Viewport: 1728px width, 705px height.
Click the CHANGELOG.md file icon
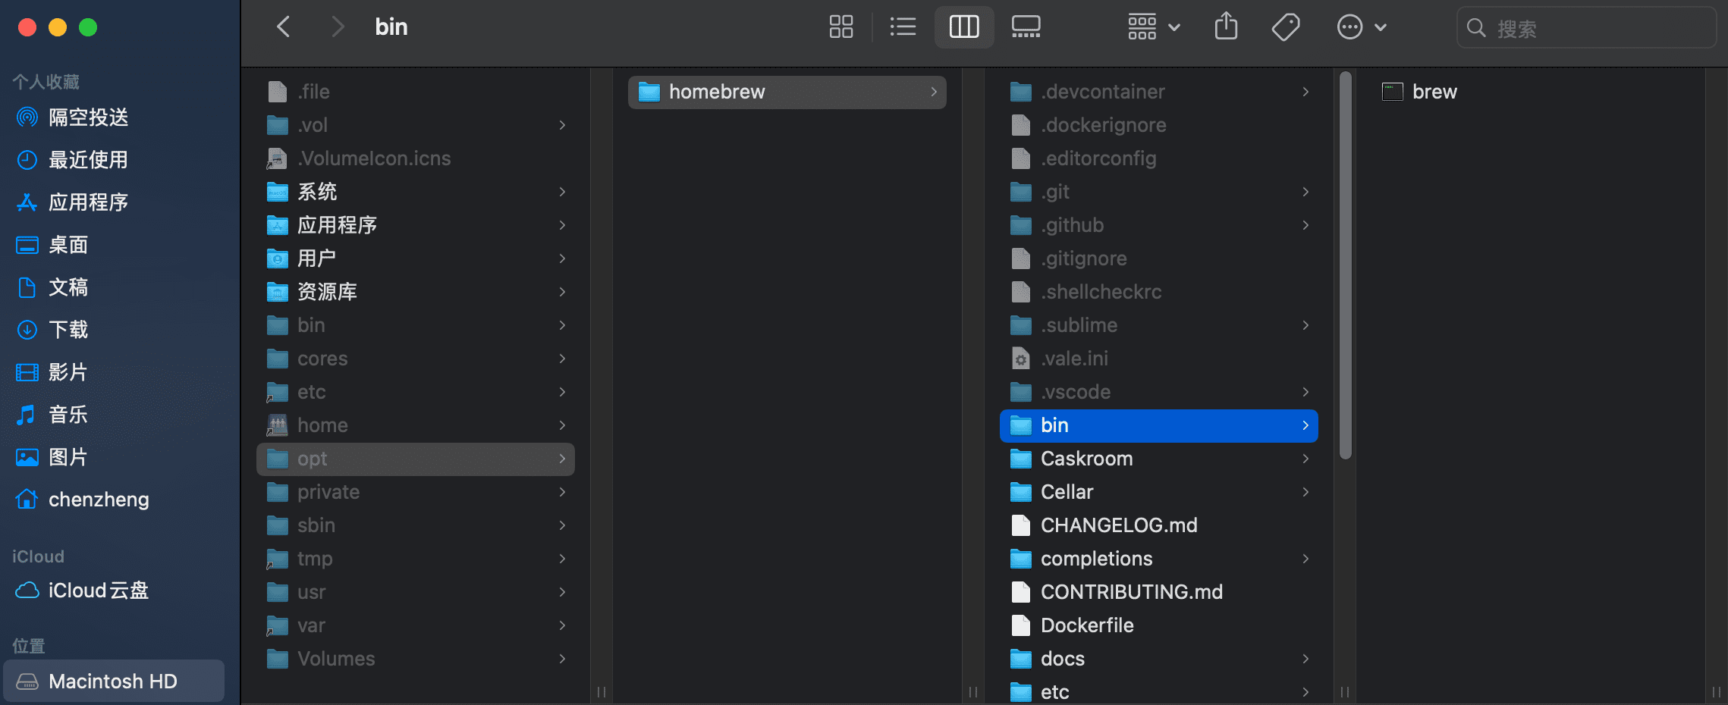coord(1021,525)
